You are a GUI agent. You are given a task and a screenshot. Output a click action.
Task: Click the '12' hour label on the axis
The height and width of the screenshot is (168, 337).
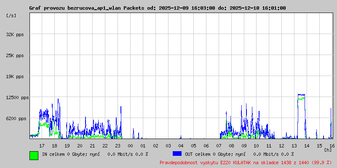point(282,146)
